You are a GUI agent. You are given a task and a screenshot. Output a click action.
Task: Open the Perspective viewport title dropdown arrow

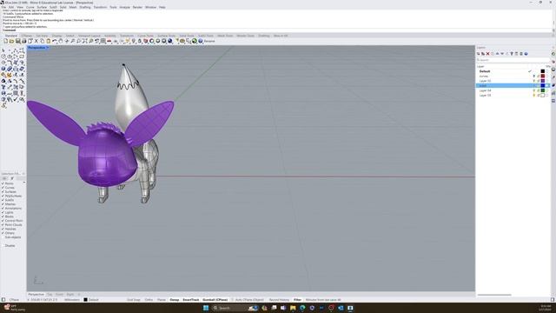point(48,48)
